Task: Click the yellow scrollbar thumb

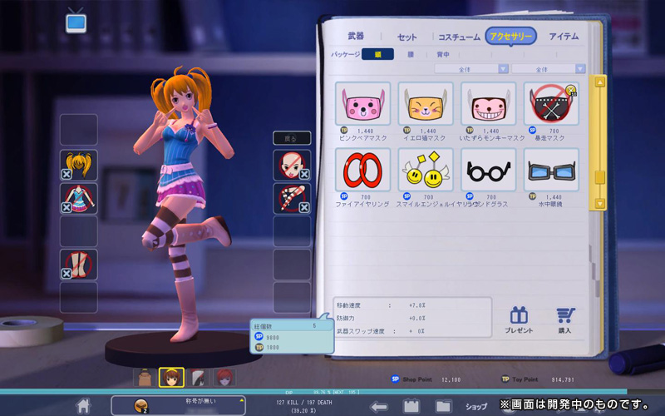Action: pyautogui.click(x=599, y=177)
